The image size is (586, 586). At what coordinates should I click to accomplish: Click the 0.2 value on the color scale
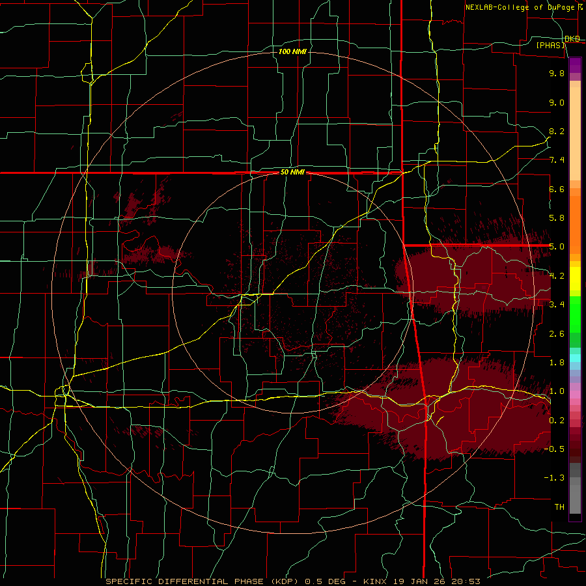pos(557,420)
